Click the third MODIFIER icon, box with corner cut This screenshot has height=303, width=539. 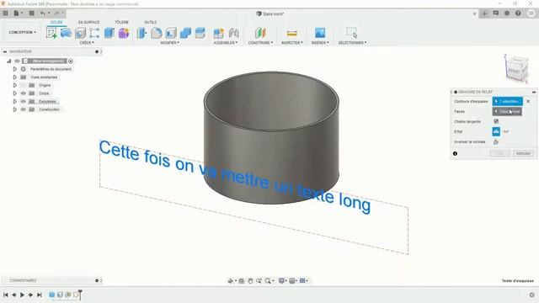pos(171,33)
